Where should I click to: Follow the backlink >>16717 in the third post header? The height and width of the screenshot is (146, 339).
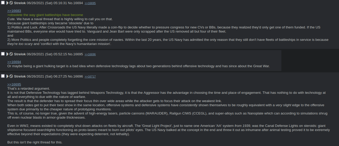tap(90, 76)
